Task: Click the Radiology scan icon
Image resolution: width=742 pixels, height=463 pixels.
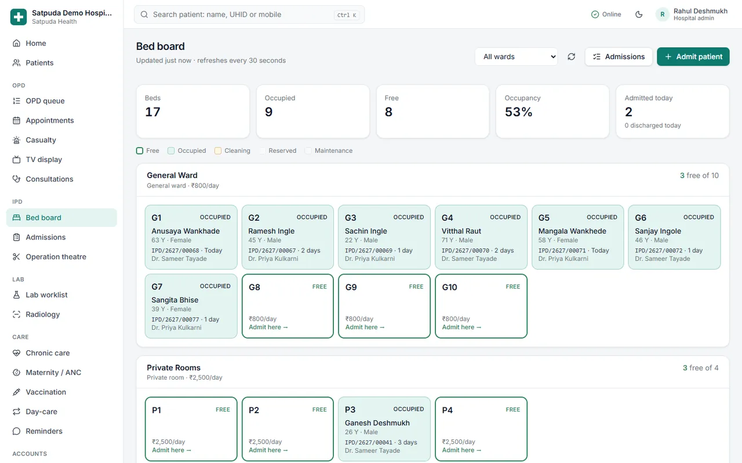Action: click(x=16, y=315)
